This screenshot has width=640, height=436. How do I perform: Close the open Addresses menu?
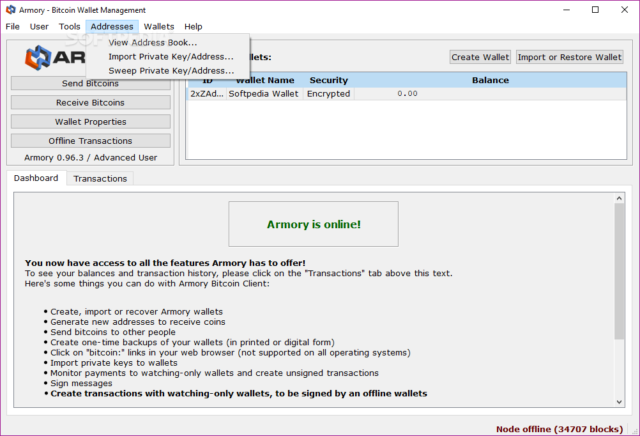pos(112,27)
